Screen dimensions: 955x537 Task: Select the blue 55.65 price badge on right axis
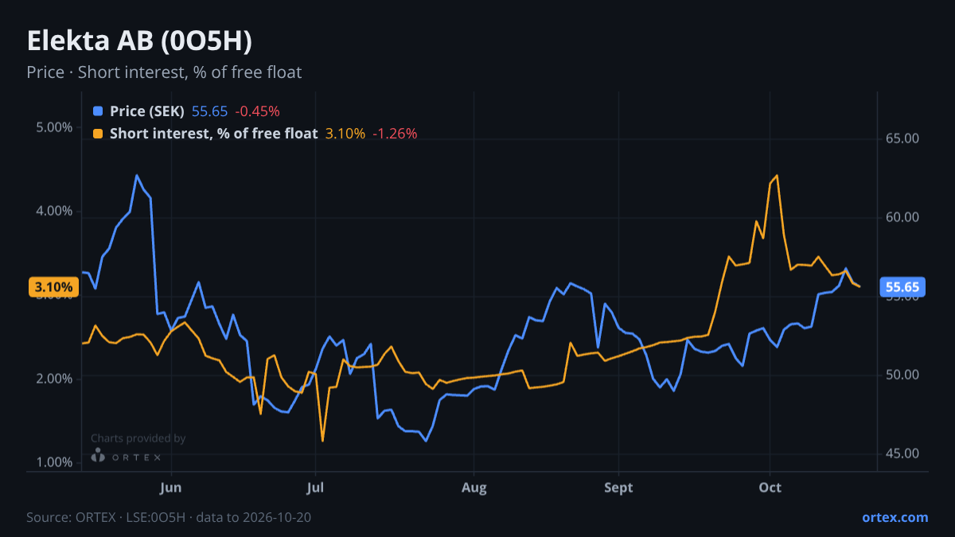tap(902, 287)
